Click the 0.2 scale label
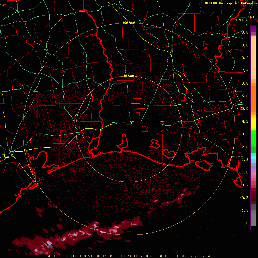Image resolution: width=258 pixels, height=258 pixels. pyautogui.click(x=245, y=185)
